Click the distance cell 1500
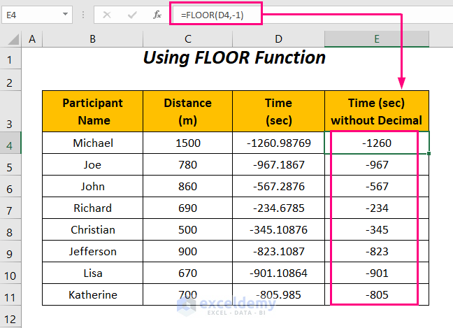453x328 pixels. click(188, 143)
